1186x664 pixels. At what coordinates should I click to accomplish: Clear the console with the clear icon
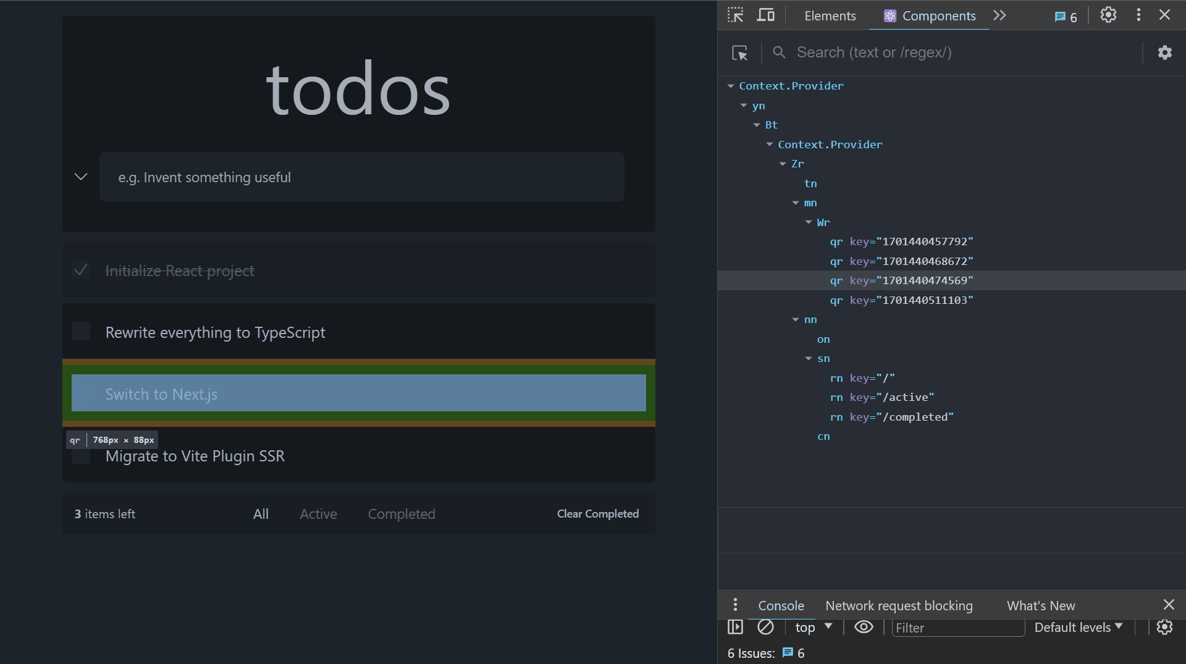tap(765, 627)
